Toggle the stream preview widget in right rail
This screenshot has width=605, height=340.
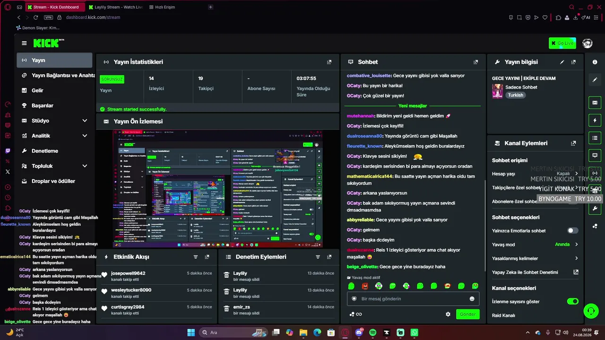[x=595, y=102]
